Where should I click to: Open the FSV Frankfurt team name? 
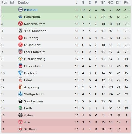point(34,52)
